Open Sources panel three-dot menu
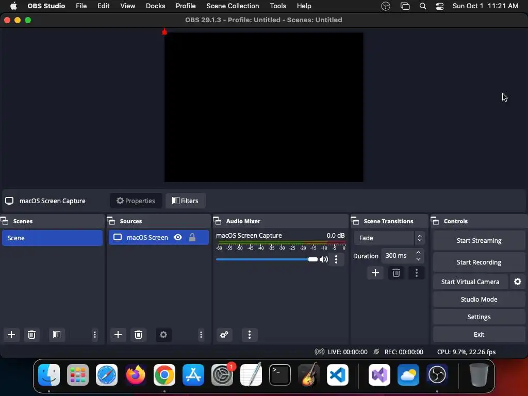The image size is (528, 396). pyautogui.click(x=201, y=335)
